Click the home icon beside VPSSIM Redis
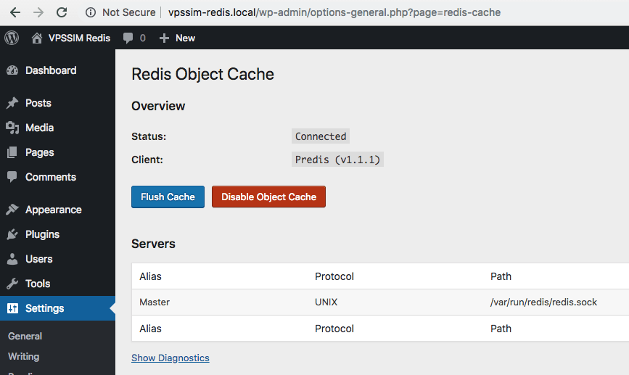629x375 pixels. 37,38
